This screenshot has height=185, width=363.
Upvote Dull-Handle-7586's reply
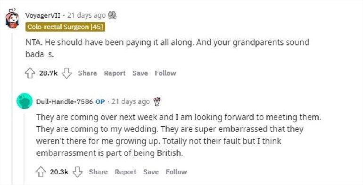tap(41, 172)
